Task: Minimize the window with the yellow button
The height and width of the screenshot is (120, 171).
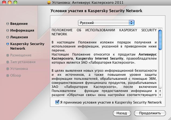Action: 9,2
